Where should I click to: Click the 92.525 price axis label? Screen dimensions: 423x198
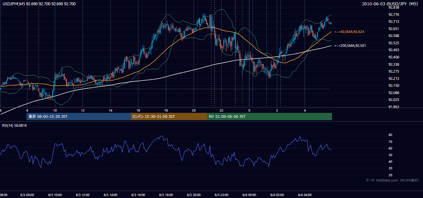tap(394, 43)
